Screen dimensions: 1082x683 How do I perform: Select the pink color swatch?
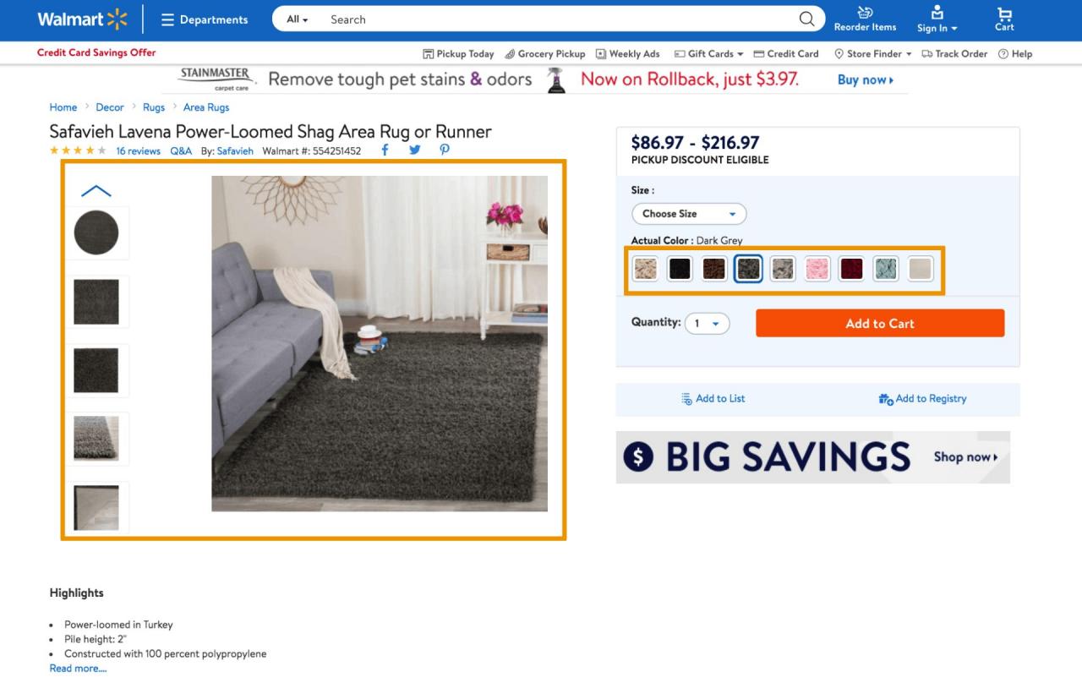(x=817, y=269)
